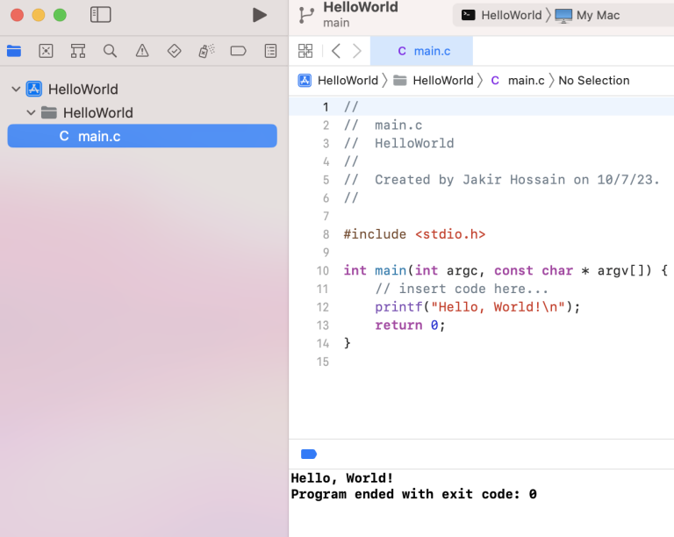The width and height of the screenshot is (674, 537).
Task: Open the Issue navigator warning icon
Action: pyautogui.click(x=142, y=51)
